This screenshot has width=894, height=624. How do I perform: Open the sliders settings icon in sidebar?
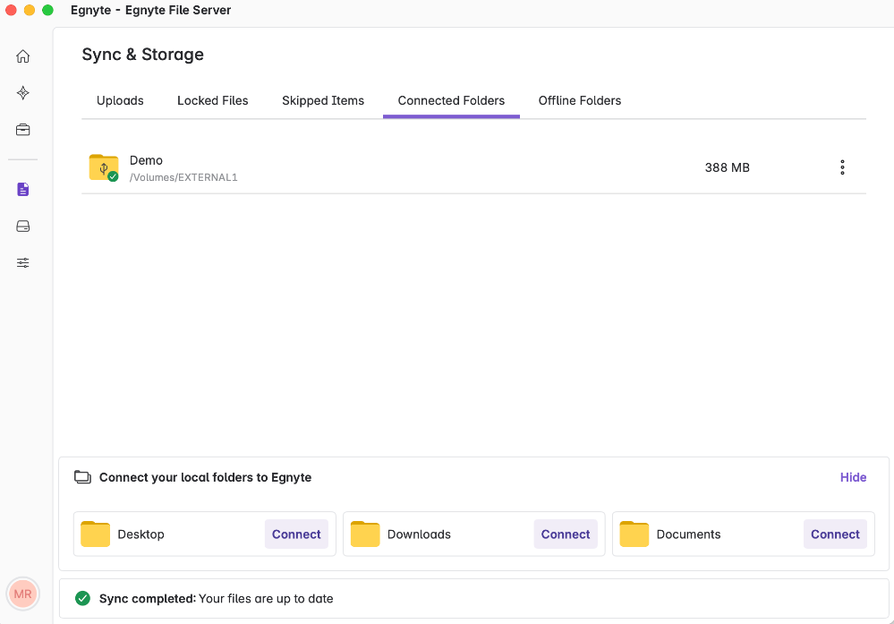[22, 263]
